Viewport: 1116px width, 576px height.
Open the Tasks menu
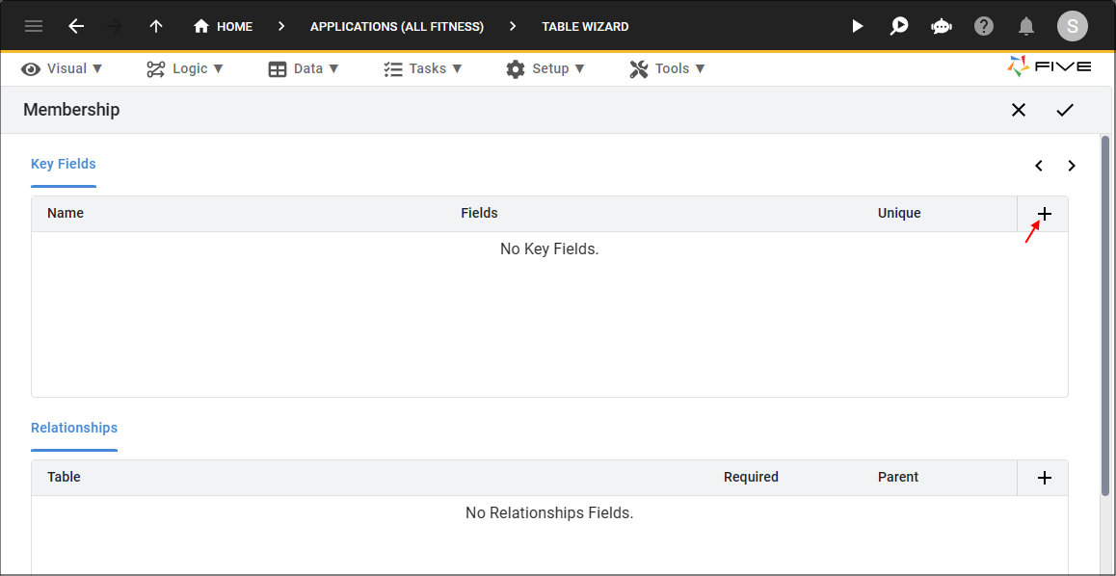pos(423,69)
